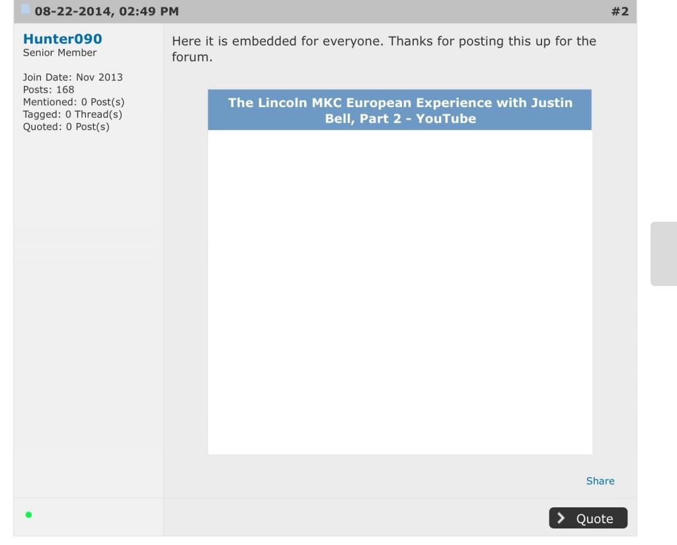Screen dimensions: 677x545
Task: Click the Quote button
Action: click(x=588, y=518)
